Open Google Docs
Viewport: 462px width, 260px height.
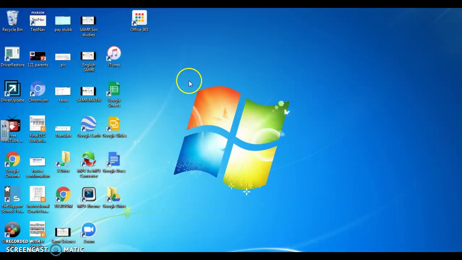pyautogui.click(x=114, y=160)
